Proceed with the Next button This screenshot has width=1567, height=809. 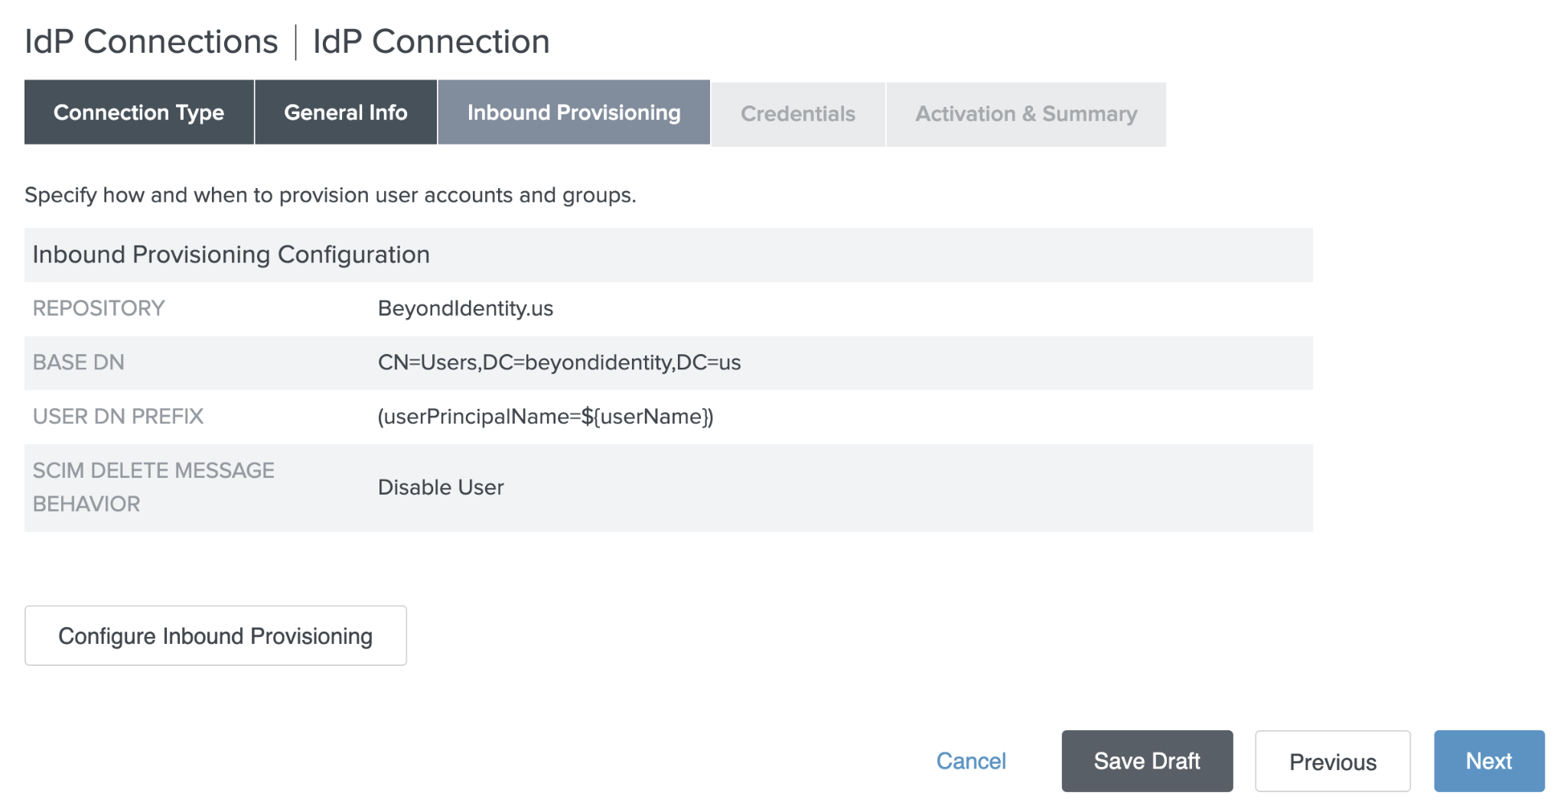pos(1488,761)
